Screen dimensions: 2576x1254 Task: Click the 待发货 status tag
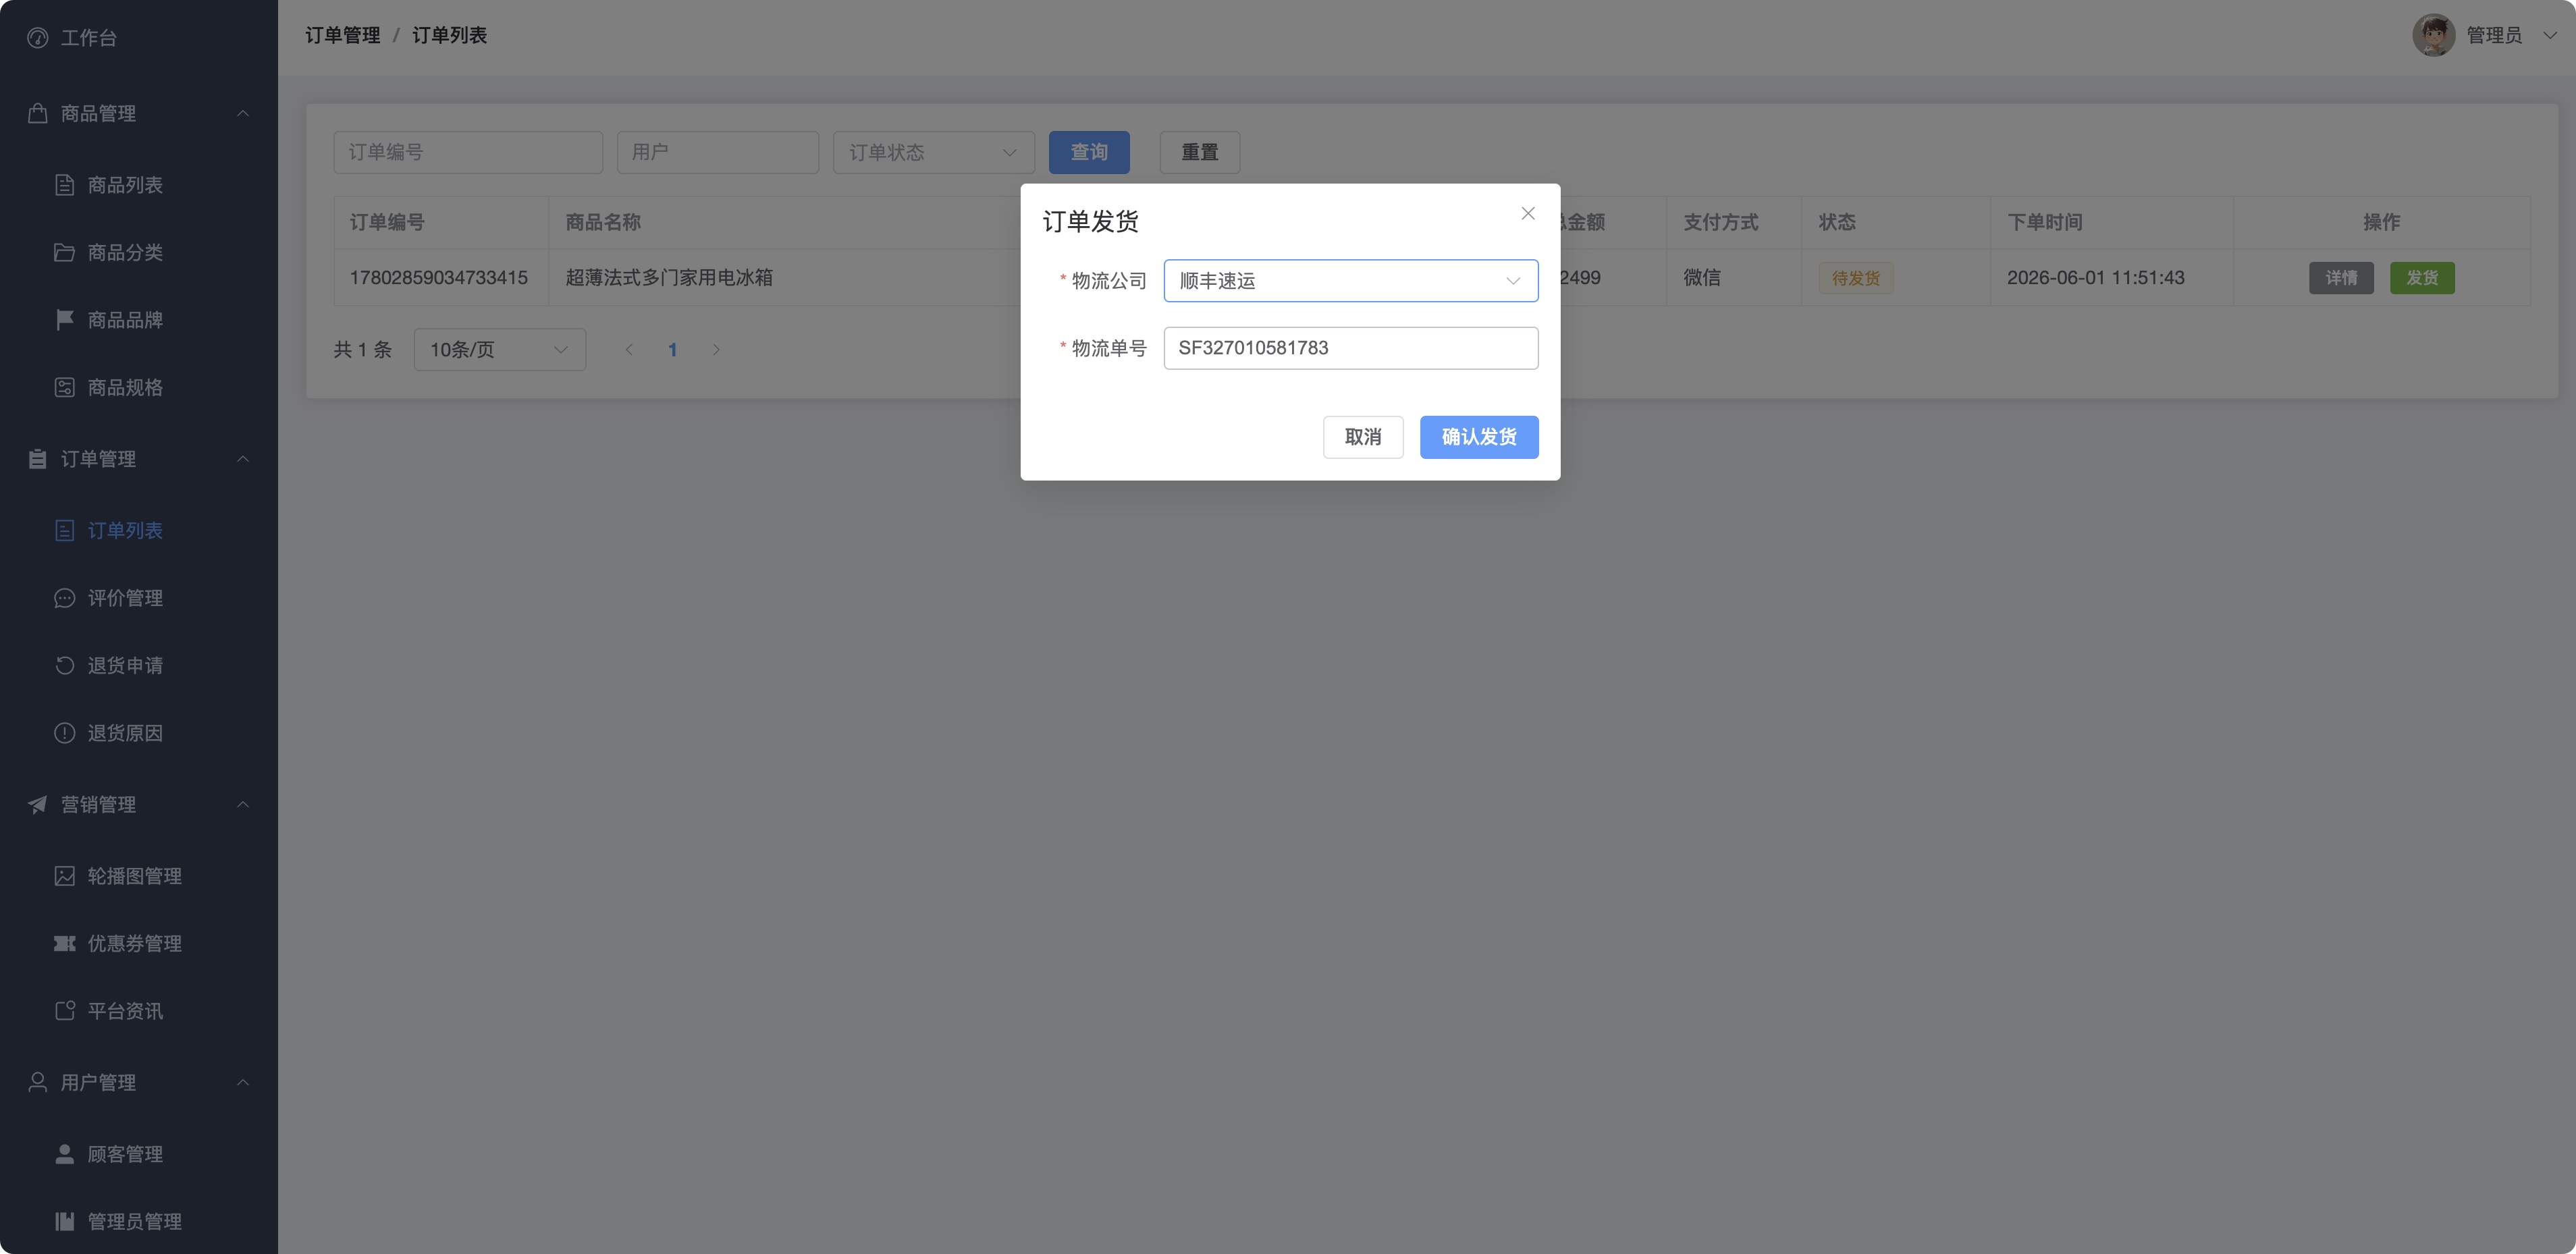pyautogui.click(x=1855, y=278)
